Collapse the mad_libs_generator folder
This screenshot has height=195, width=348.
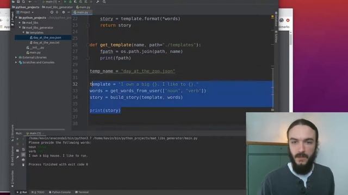click(20, 28)
